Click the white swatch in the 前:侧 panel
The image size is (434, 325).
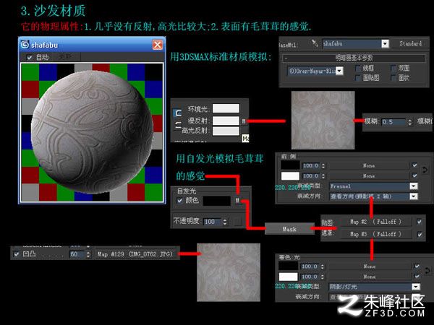[x=290, y=176]
